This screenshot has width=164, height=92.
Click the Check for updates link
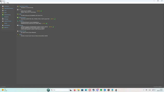coord(158,87)
